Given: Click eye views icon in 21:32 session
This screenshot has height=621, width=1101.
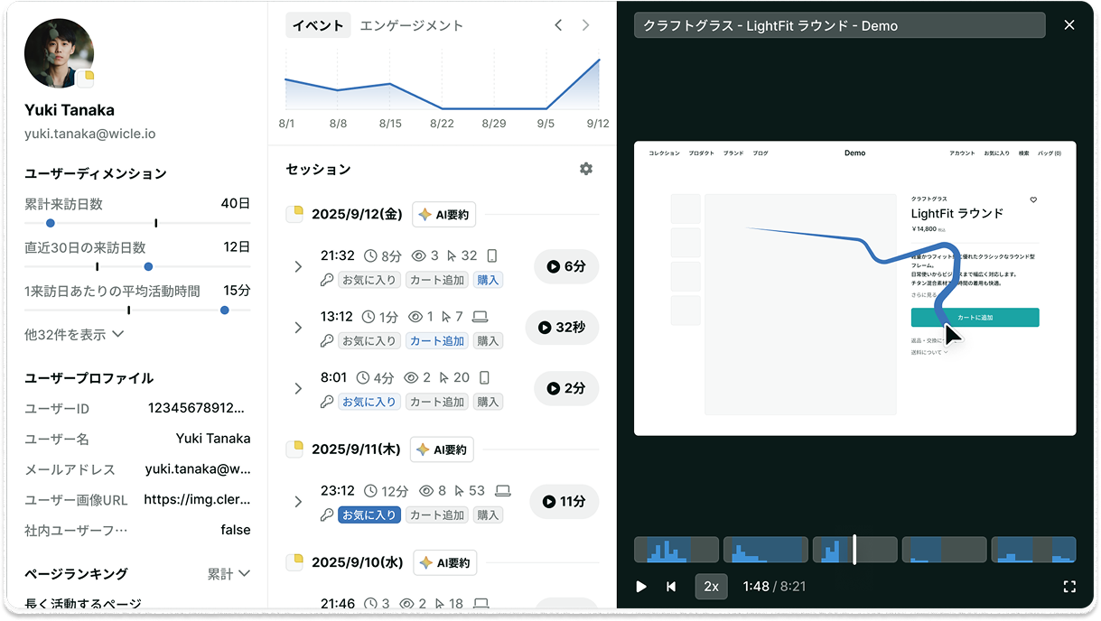Looking at the screenshot, I should tap(417, 255).
